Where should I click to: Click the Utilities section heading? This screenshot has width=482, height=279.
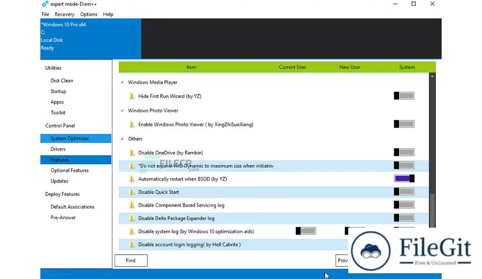pos(53,68)
